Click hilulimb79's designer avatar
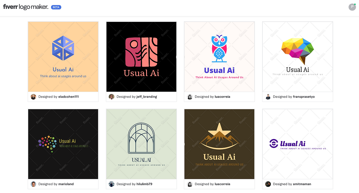This screenshot has width=359, height=193. pos(112,184)
